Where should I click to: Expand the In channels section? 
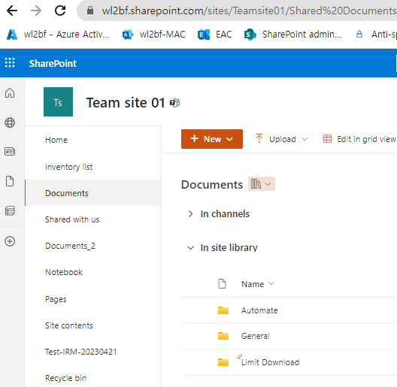pos(190,214)
